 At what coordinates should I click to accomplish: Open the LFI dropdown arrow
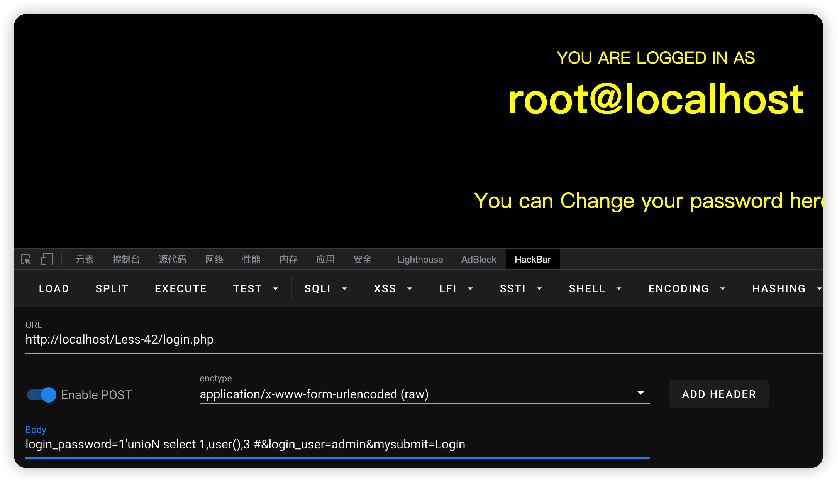(x=470, y=289)
